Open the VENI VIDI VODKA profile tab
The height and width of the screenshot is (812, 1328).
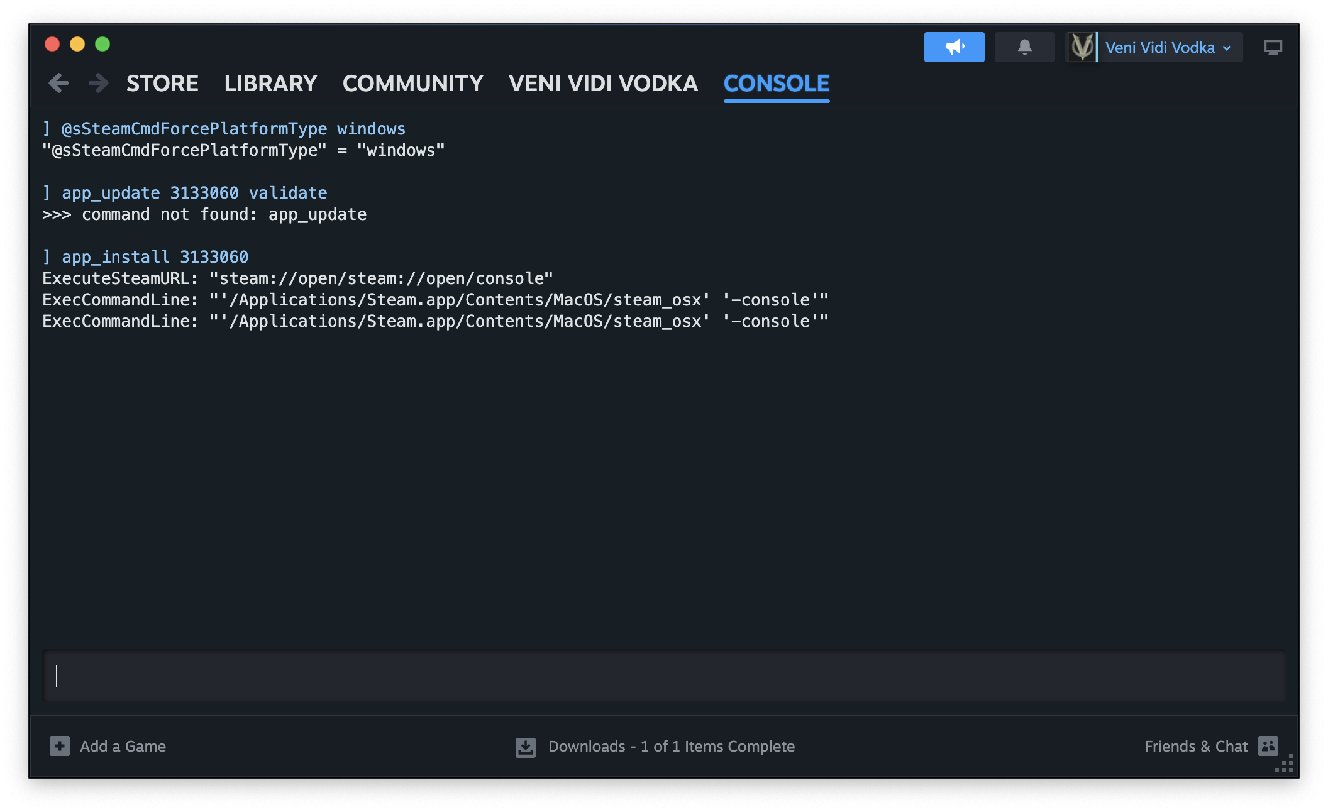click(x=603, y=84)
